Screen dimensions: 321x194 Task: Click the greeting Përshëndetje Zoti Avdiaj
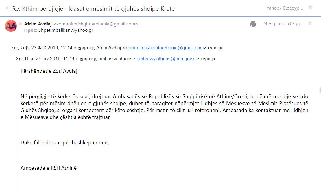click(x=49, y=71)
